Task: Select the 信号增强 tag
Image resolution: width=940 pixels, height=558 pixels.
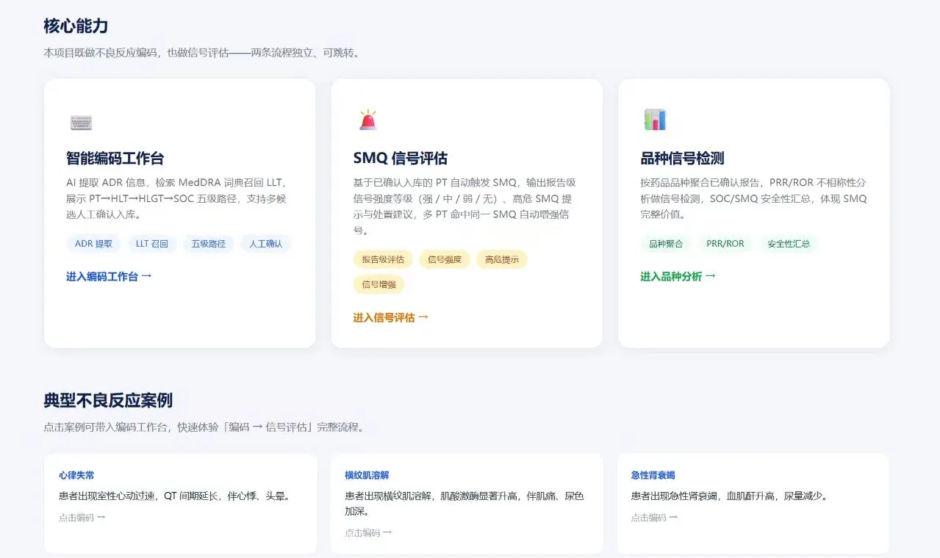Action: pos(379,284)
